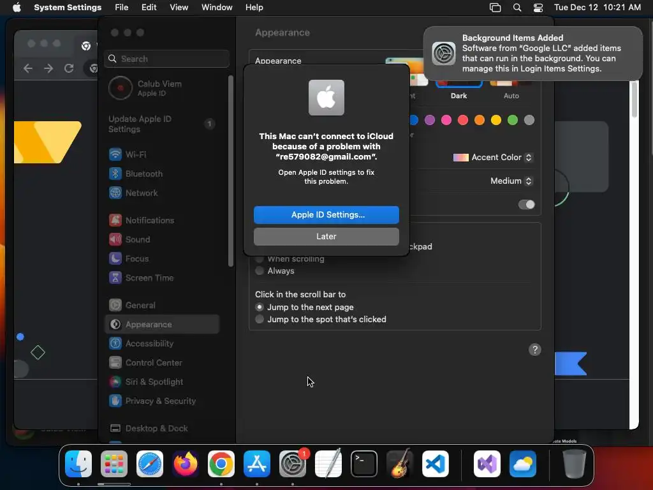
Task: Select When scrolling radio button
Action: [x=260, y=259]
